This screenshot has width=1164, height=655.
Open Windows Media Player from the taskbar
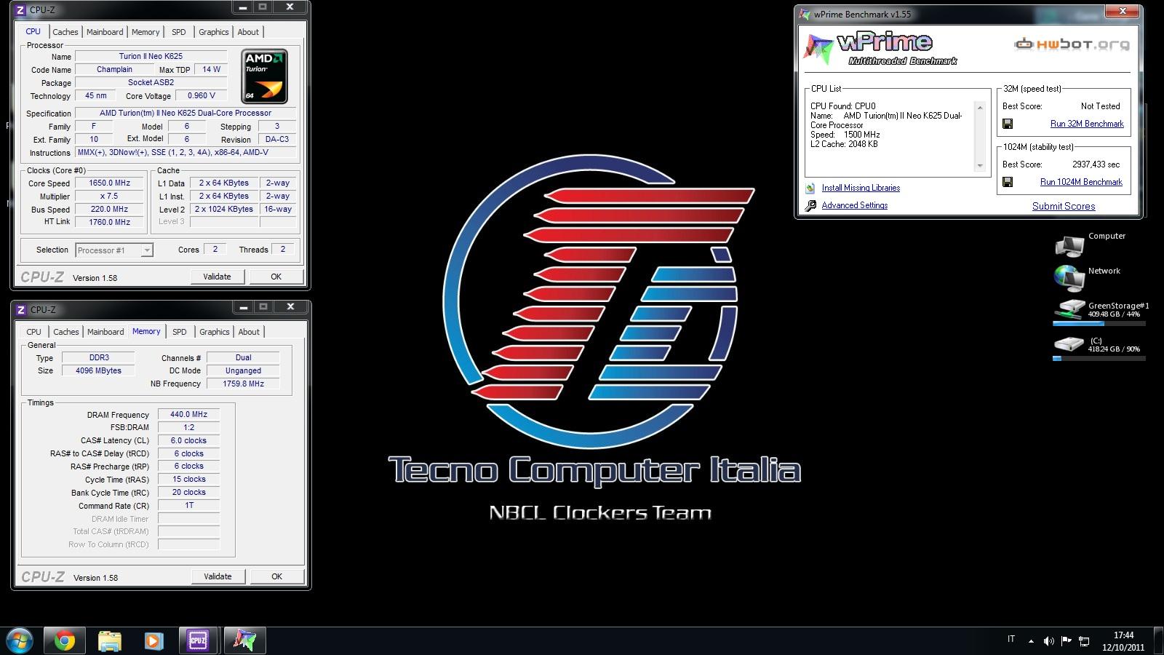pyautogui.click(x=153, y=640)
